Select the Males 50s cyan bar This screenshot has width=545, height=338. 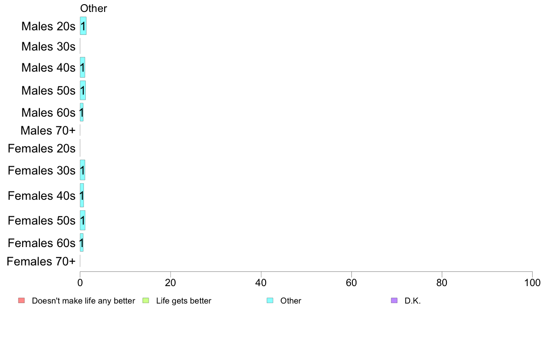pyautogui.click(x=83, y=90)
